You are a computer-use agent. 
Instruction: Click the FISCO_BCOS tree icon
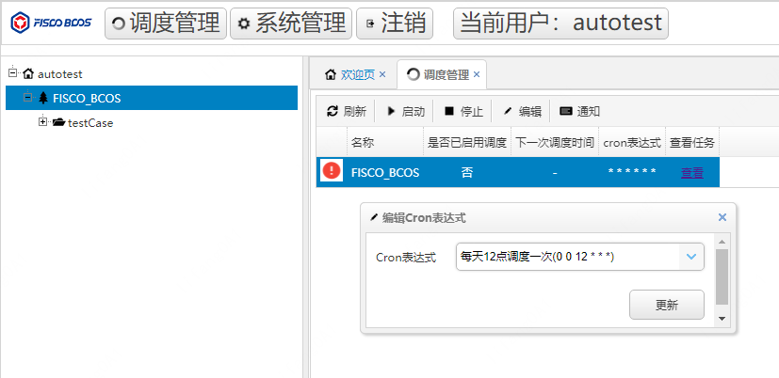[x=43, y=98]
